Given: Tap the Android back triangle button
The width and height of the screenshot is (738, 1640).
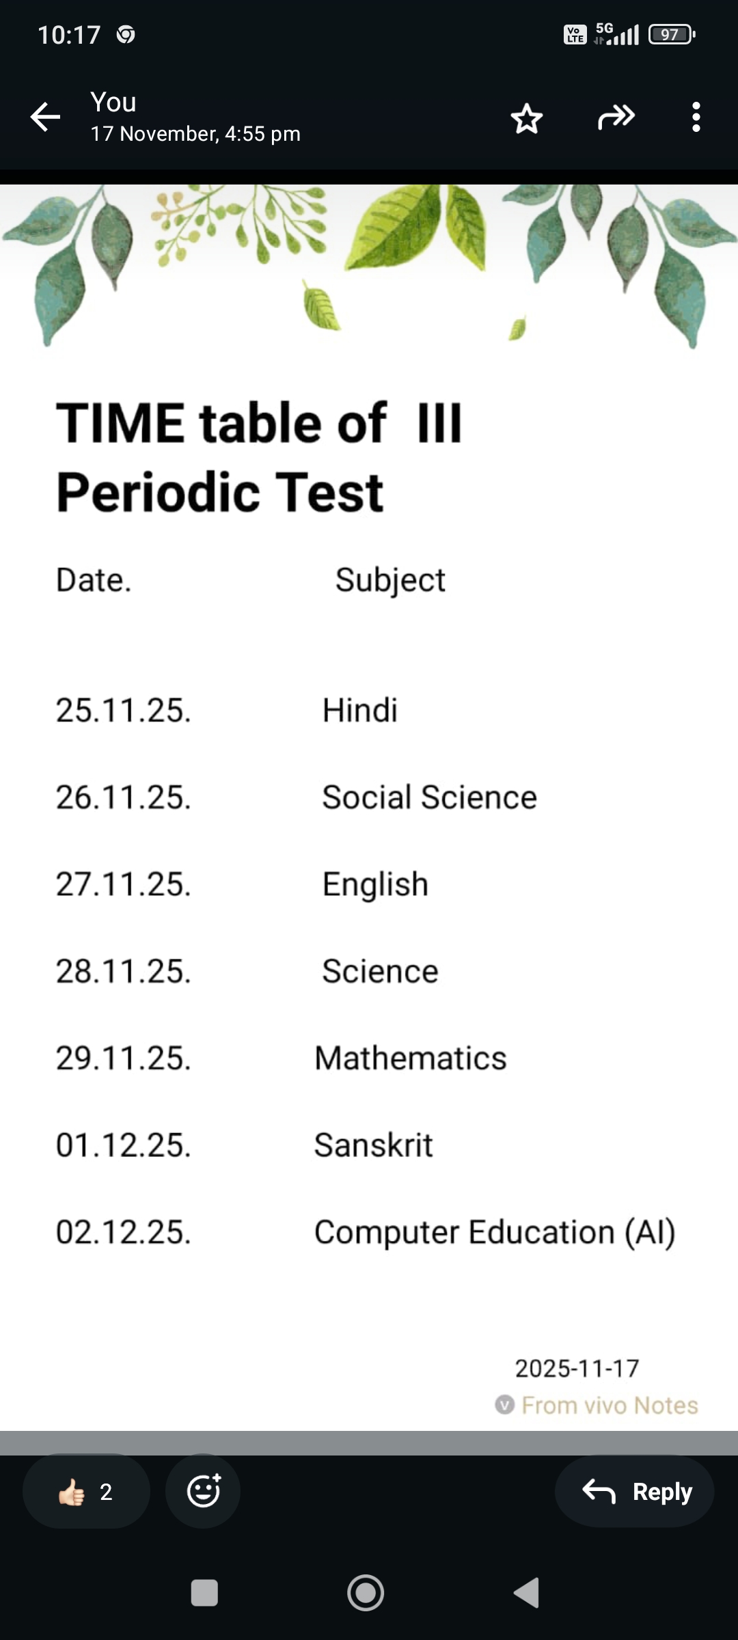Looking at the screenshot, I should [x=527, y=1593].
